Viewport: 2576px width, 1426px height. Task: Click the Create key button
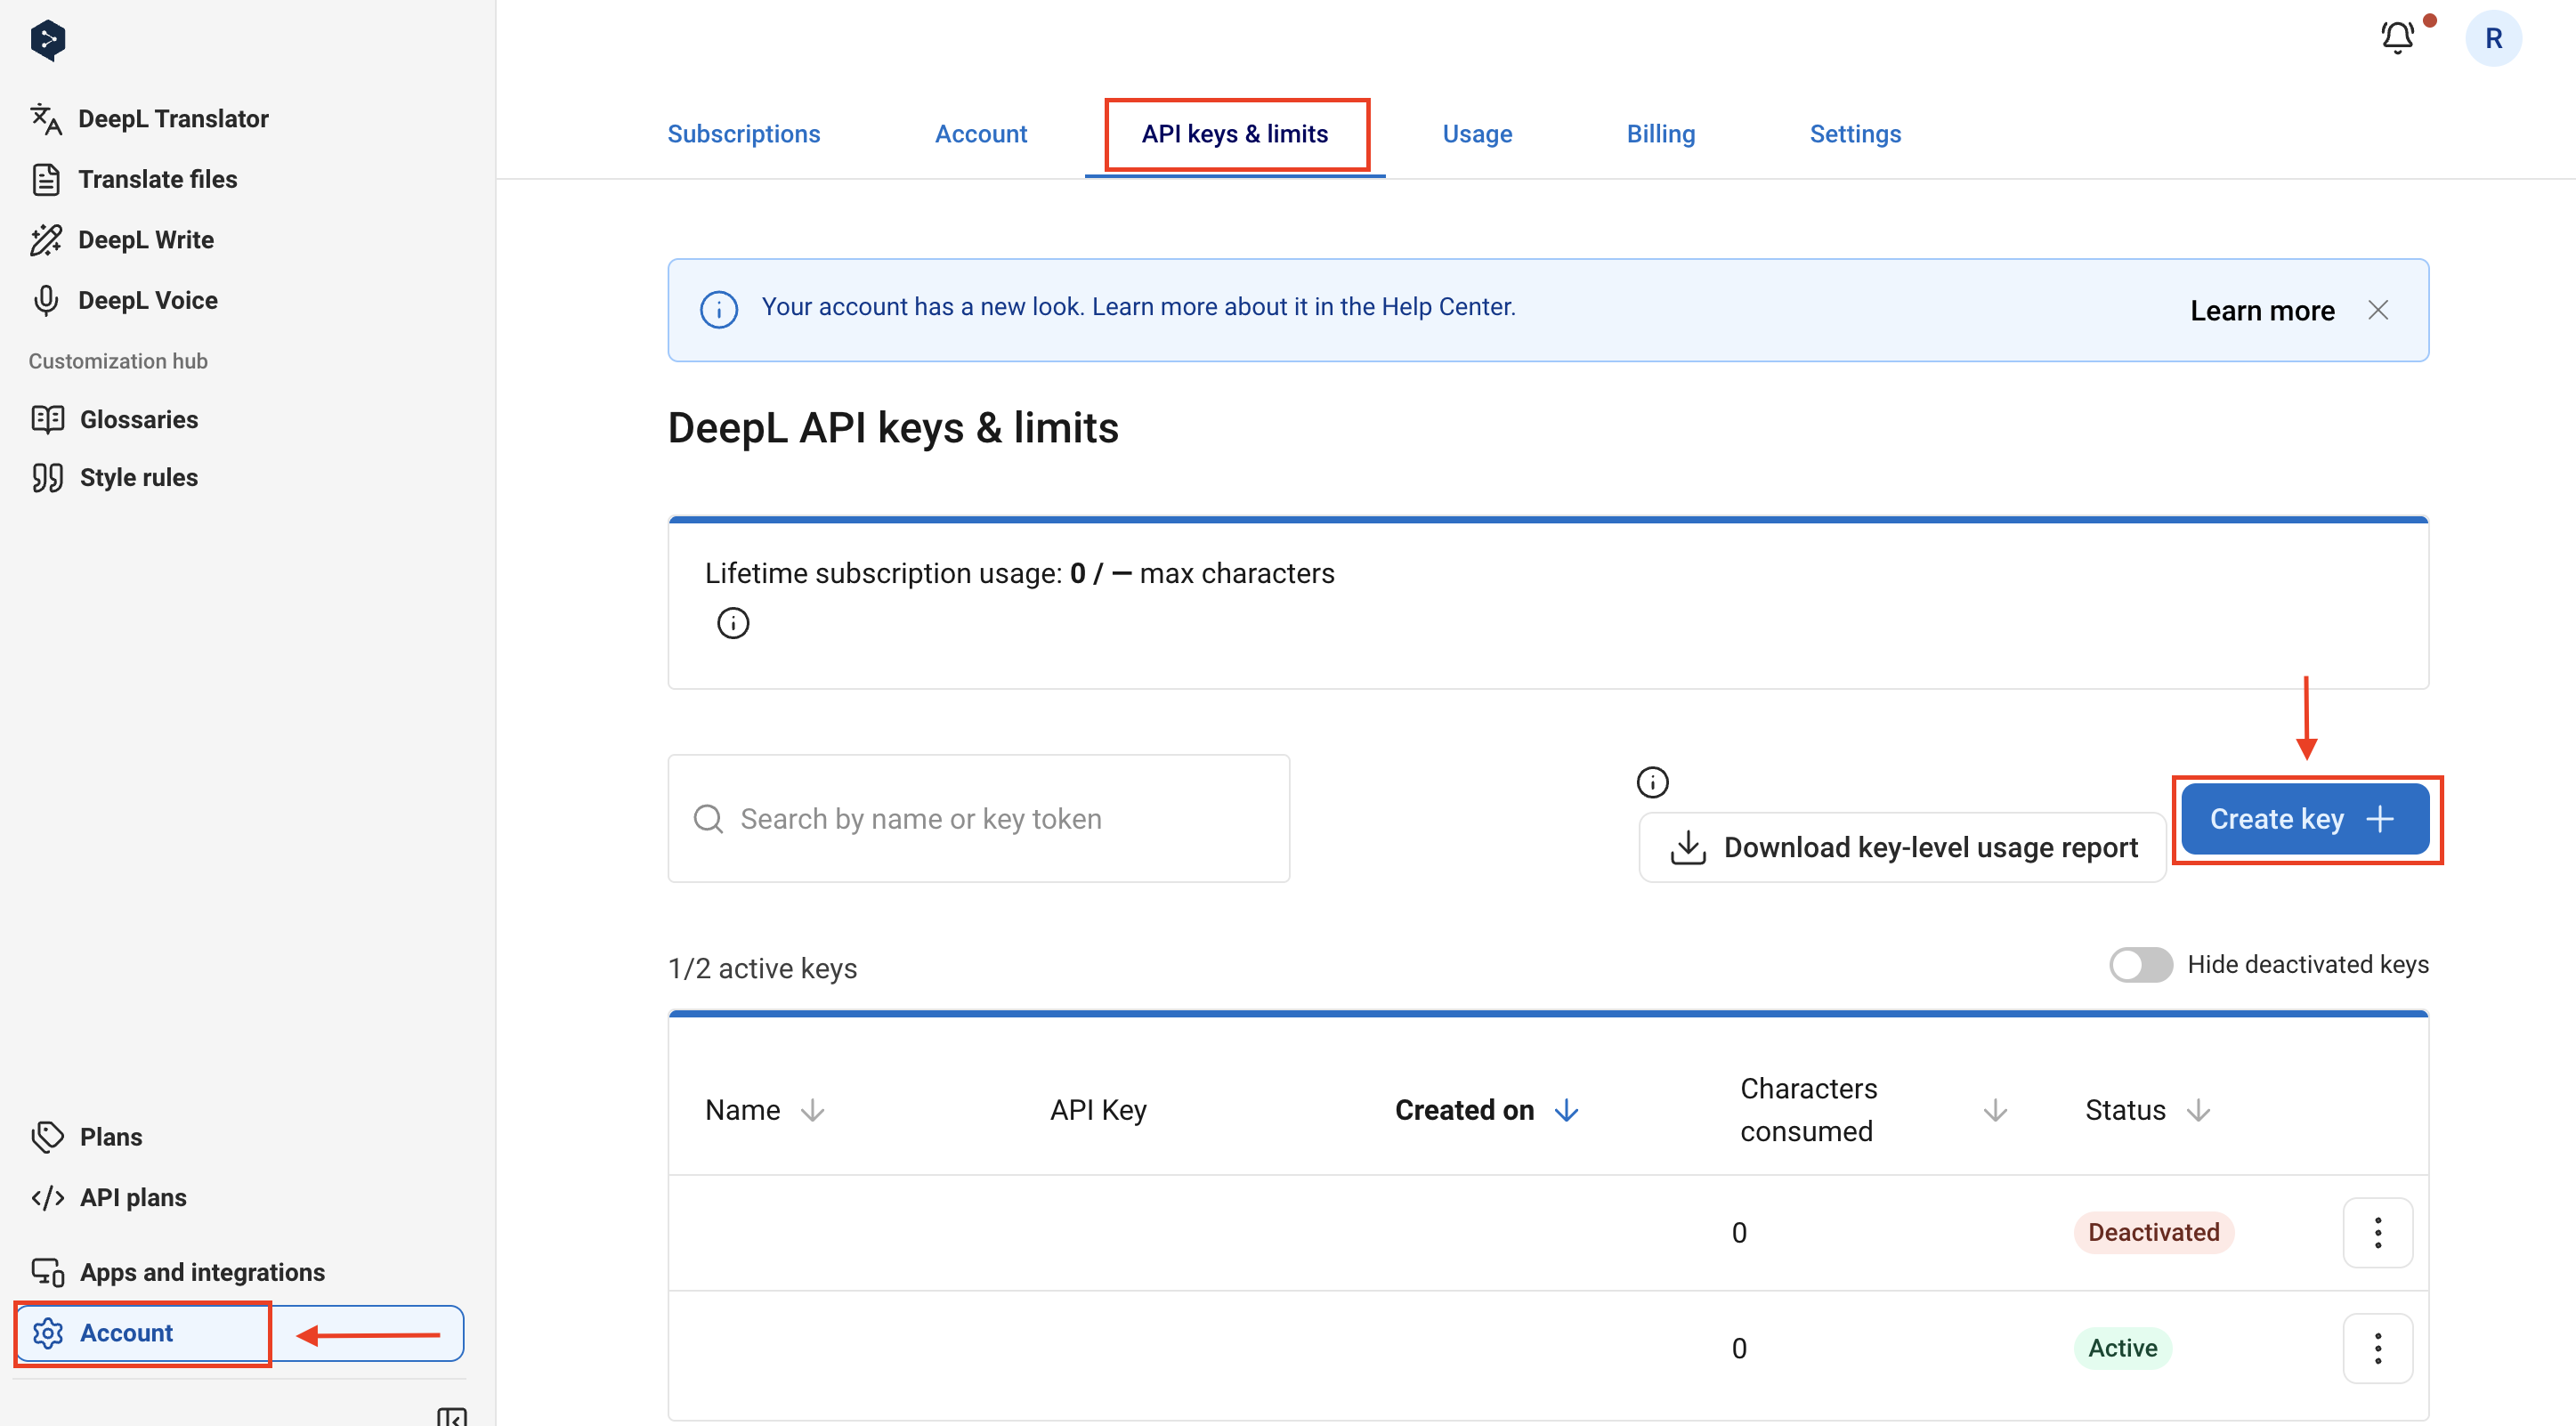[x=2305, y=819]
